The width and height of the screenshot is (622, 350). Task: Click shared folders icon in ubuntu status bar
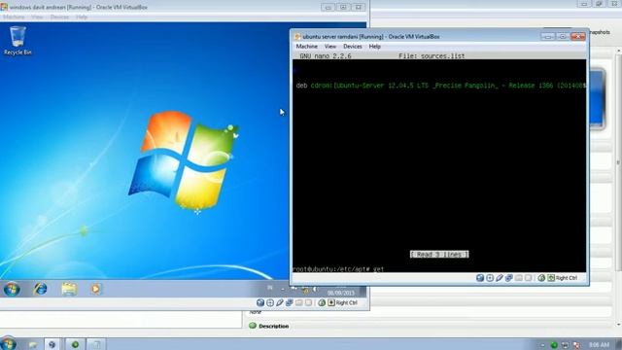click(x=518, y=278)
